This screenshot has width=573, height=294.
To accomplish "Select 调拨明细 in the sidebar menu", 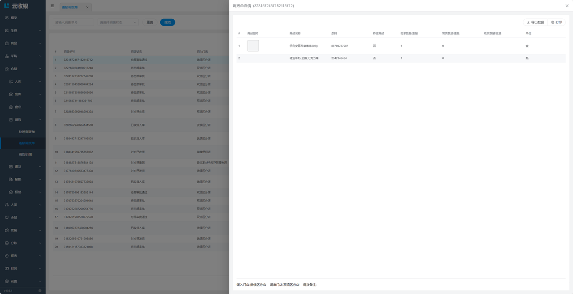I will 26,155.
